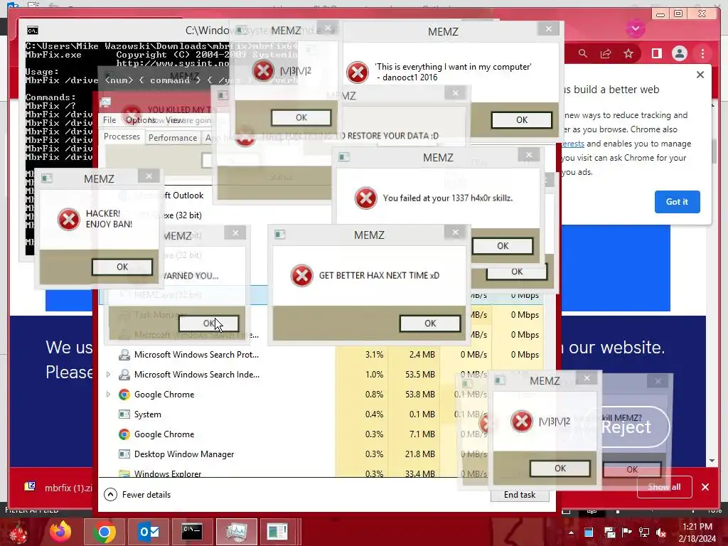Viewport: 728px width, 546px height.
Task: Click OK in the 'WARNED YOU...' dialog
Action: click(x=208, y=323)
